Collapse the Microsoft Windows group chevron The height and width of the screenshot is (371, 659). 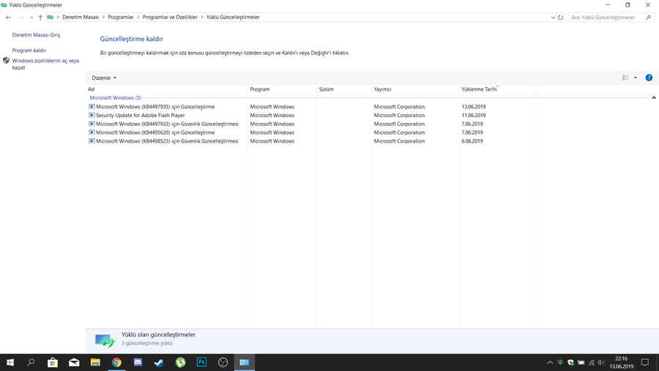(x=654, y=98)
